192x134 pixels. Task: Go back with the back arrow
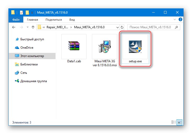click(14, 27)
